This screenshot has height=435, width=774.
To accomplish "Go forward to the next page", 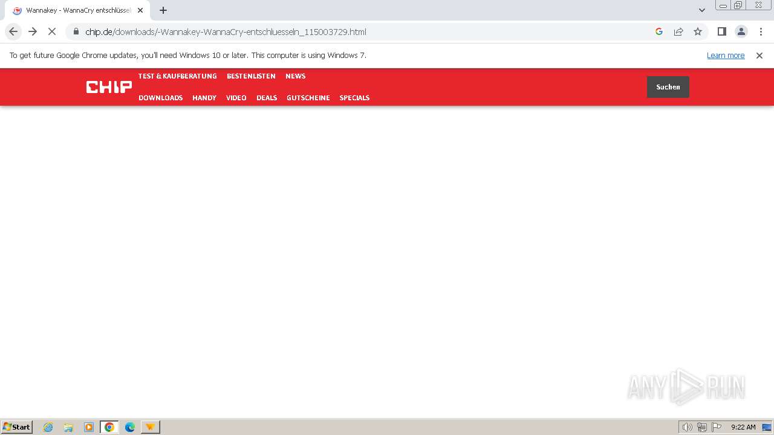I will click(33, 31).
